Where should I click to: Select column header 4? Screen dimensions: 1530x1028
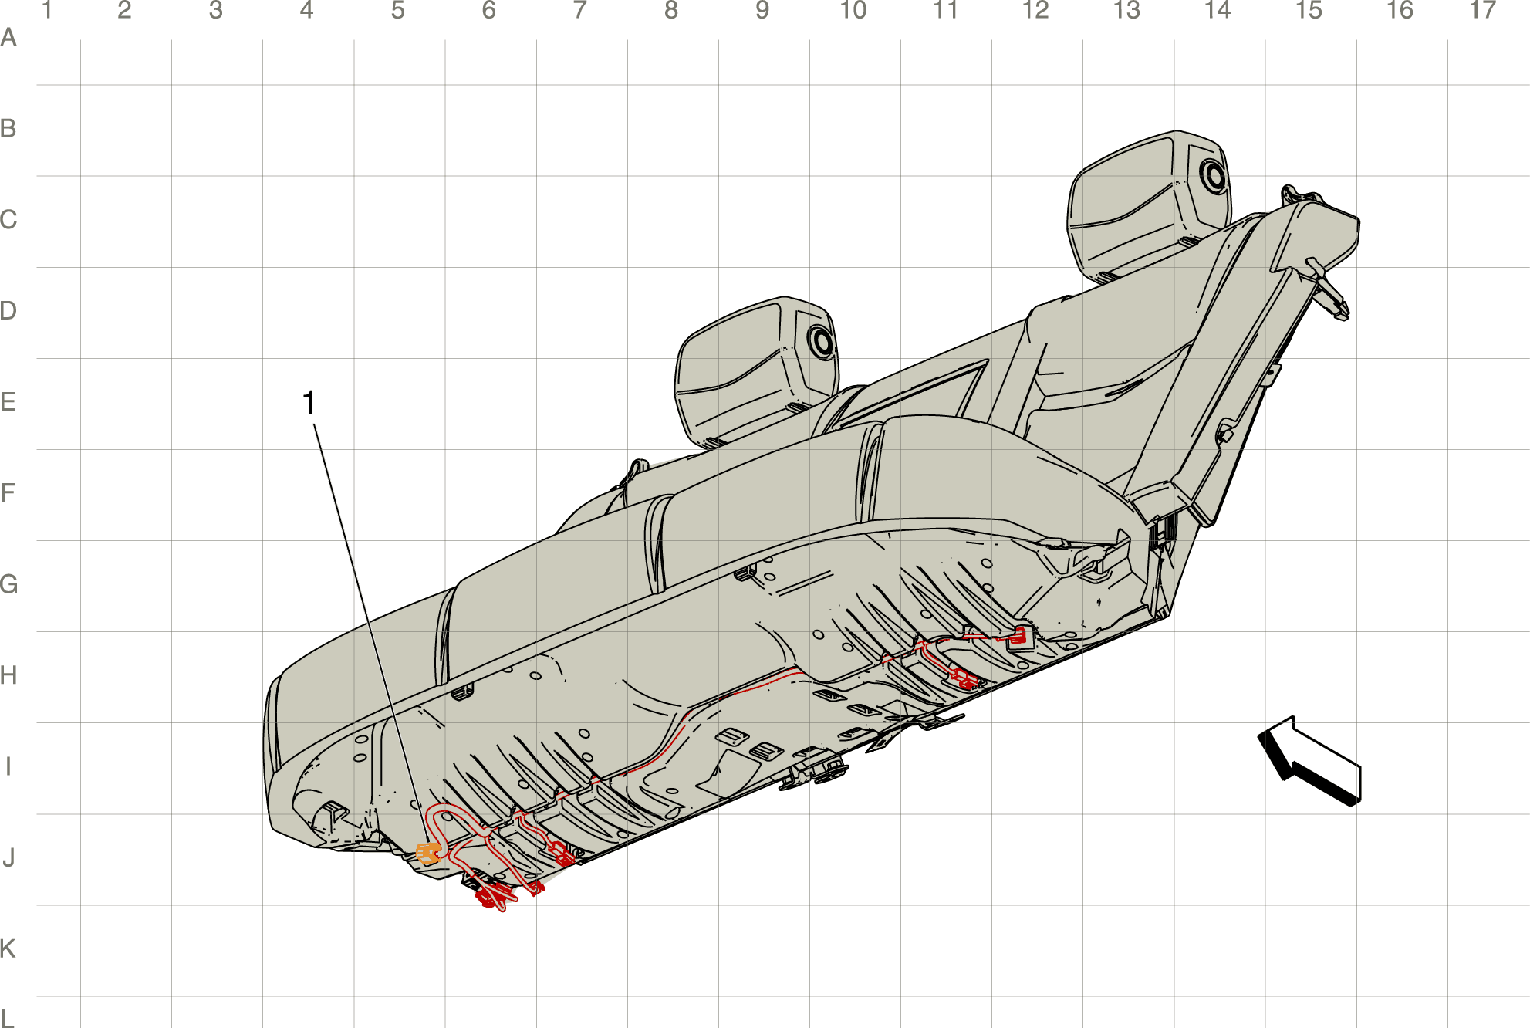[307, 11]
